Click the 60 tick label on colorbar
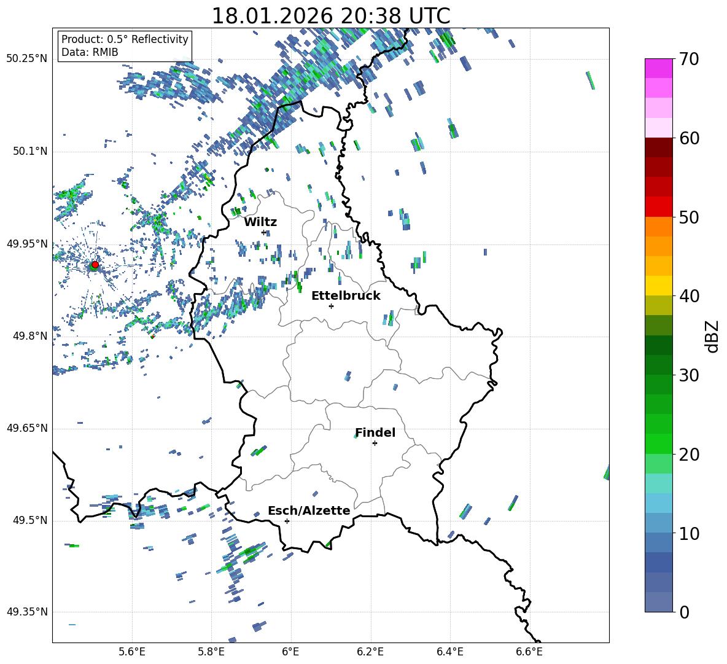Screen dimensions: 727x664 [x=688, y=138]
